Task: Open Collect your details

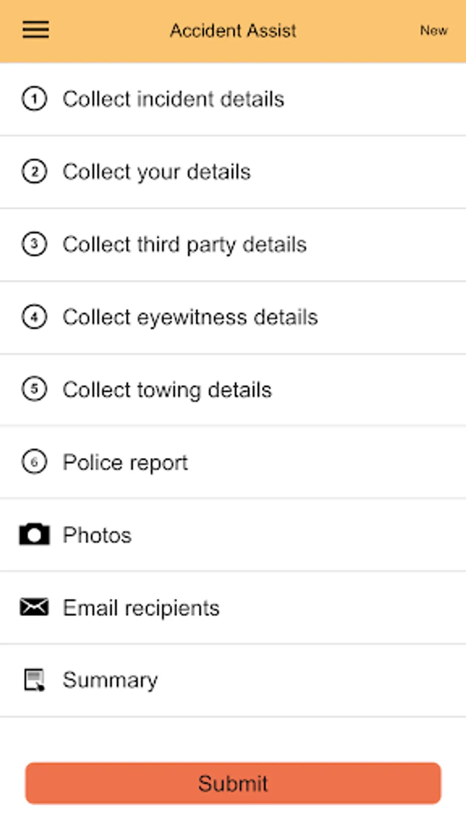Action: pos(156,171)
